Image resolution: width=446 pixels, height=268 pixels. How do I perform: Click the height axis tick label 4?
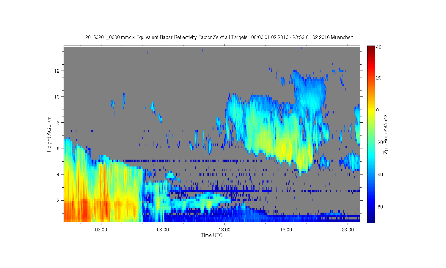tap(59, 174)
